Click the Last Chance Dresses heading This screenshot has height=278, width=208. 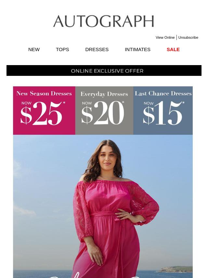[x=163, y=93]
